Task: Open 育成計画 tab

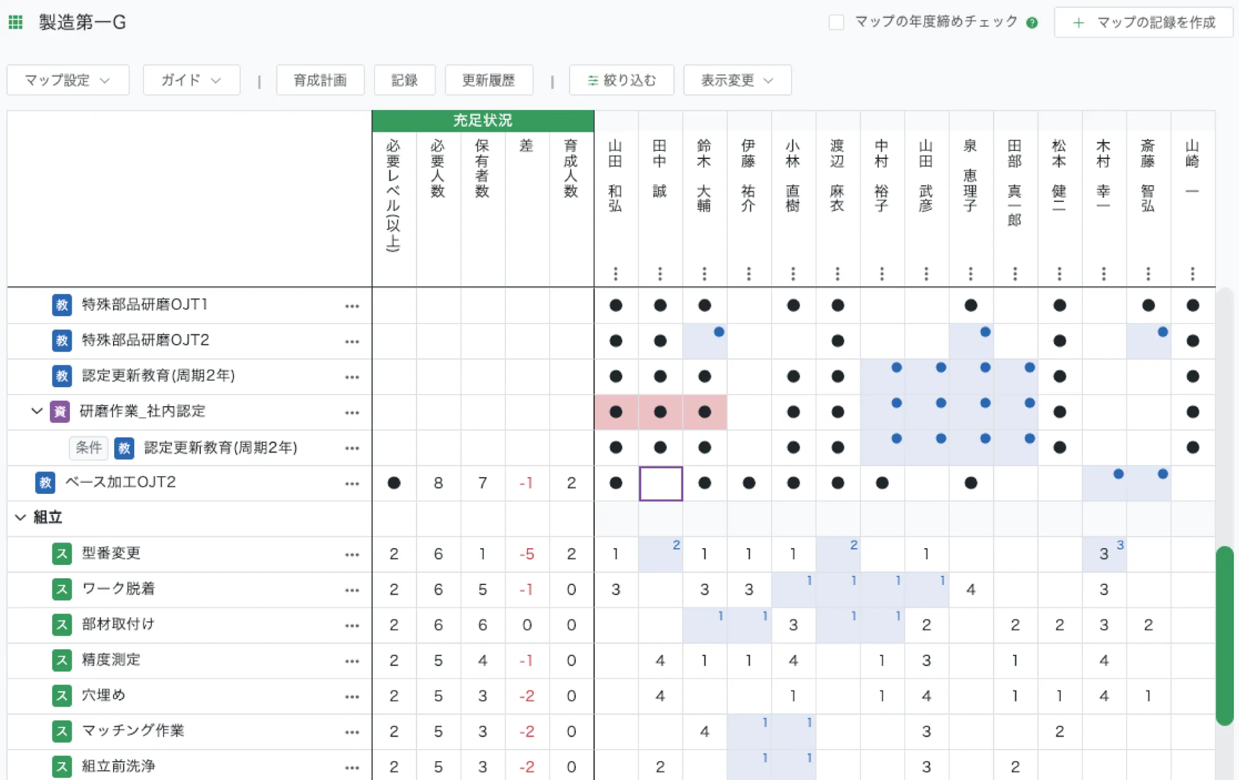Action: [320, 80]
